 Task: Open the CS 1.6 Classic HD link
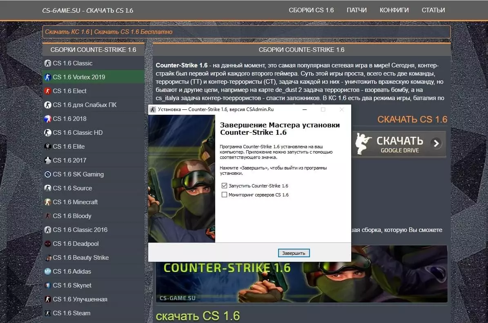point(78,133)
